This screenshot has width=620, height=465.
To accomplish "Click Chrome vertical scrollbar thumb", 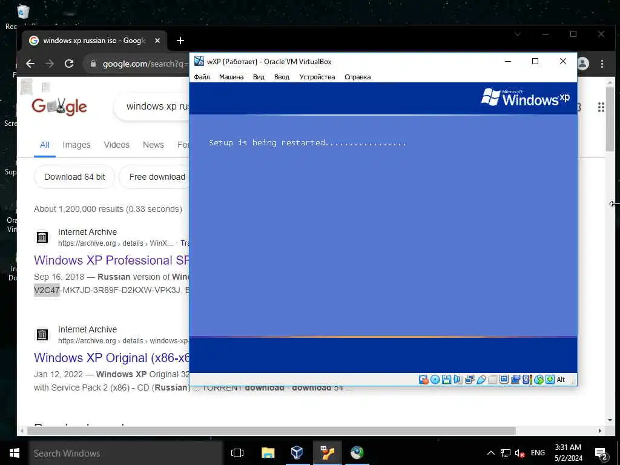I will coord(610,119).
